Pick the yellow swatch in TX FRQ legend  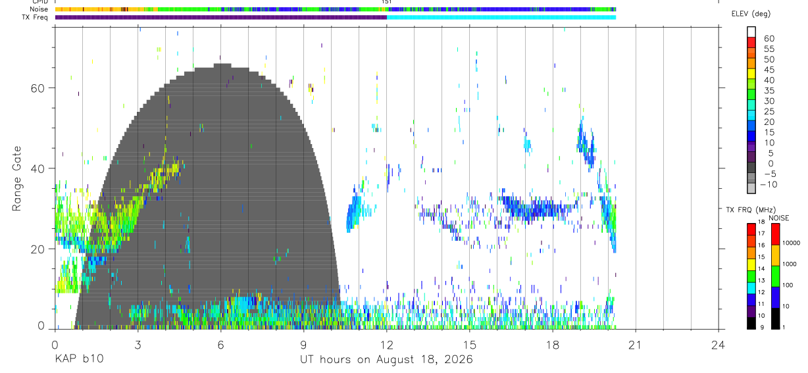[751, 264]
